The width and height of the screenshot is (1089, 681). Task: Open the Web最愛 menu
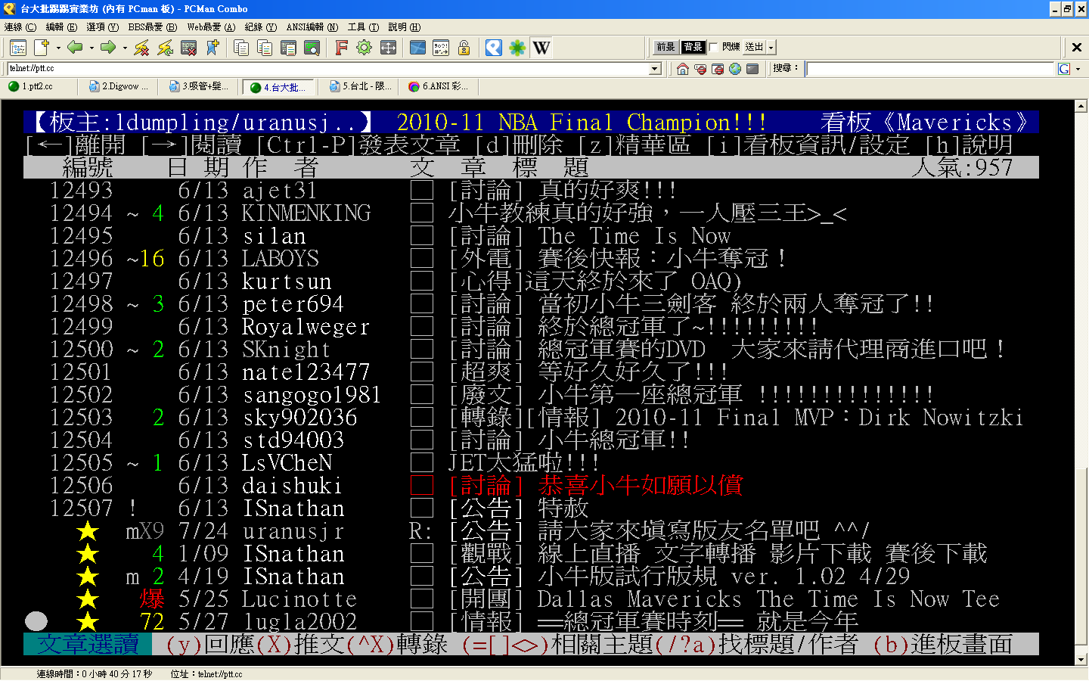tap(211, 27)
